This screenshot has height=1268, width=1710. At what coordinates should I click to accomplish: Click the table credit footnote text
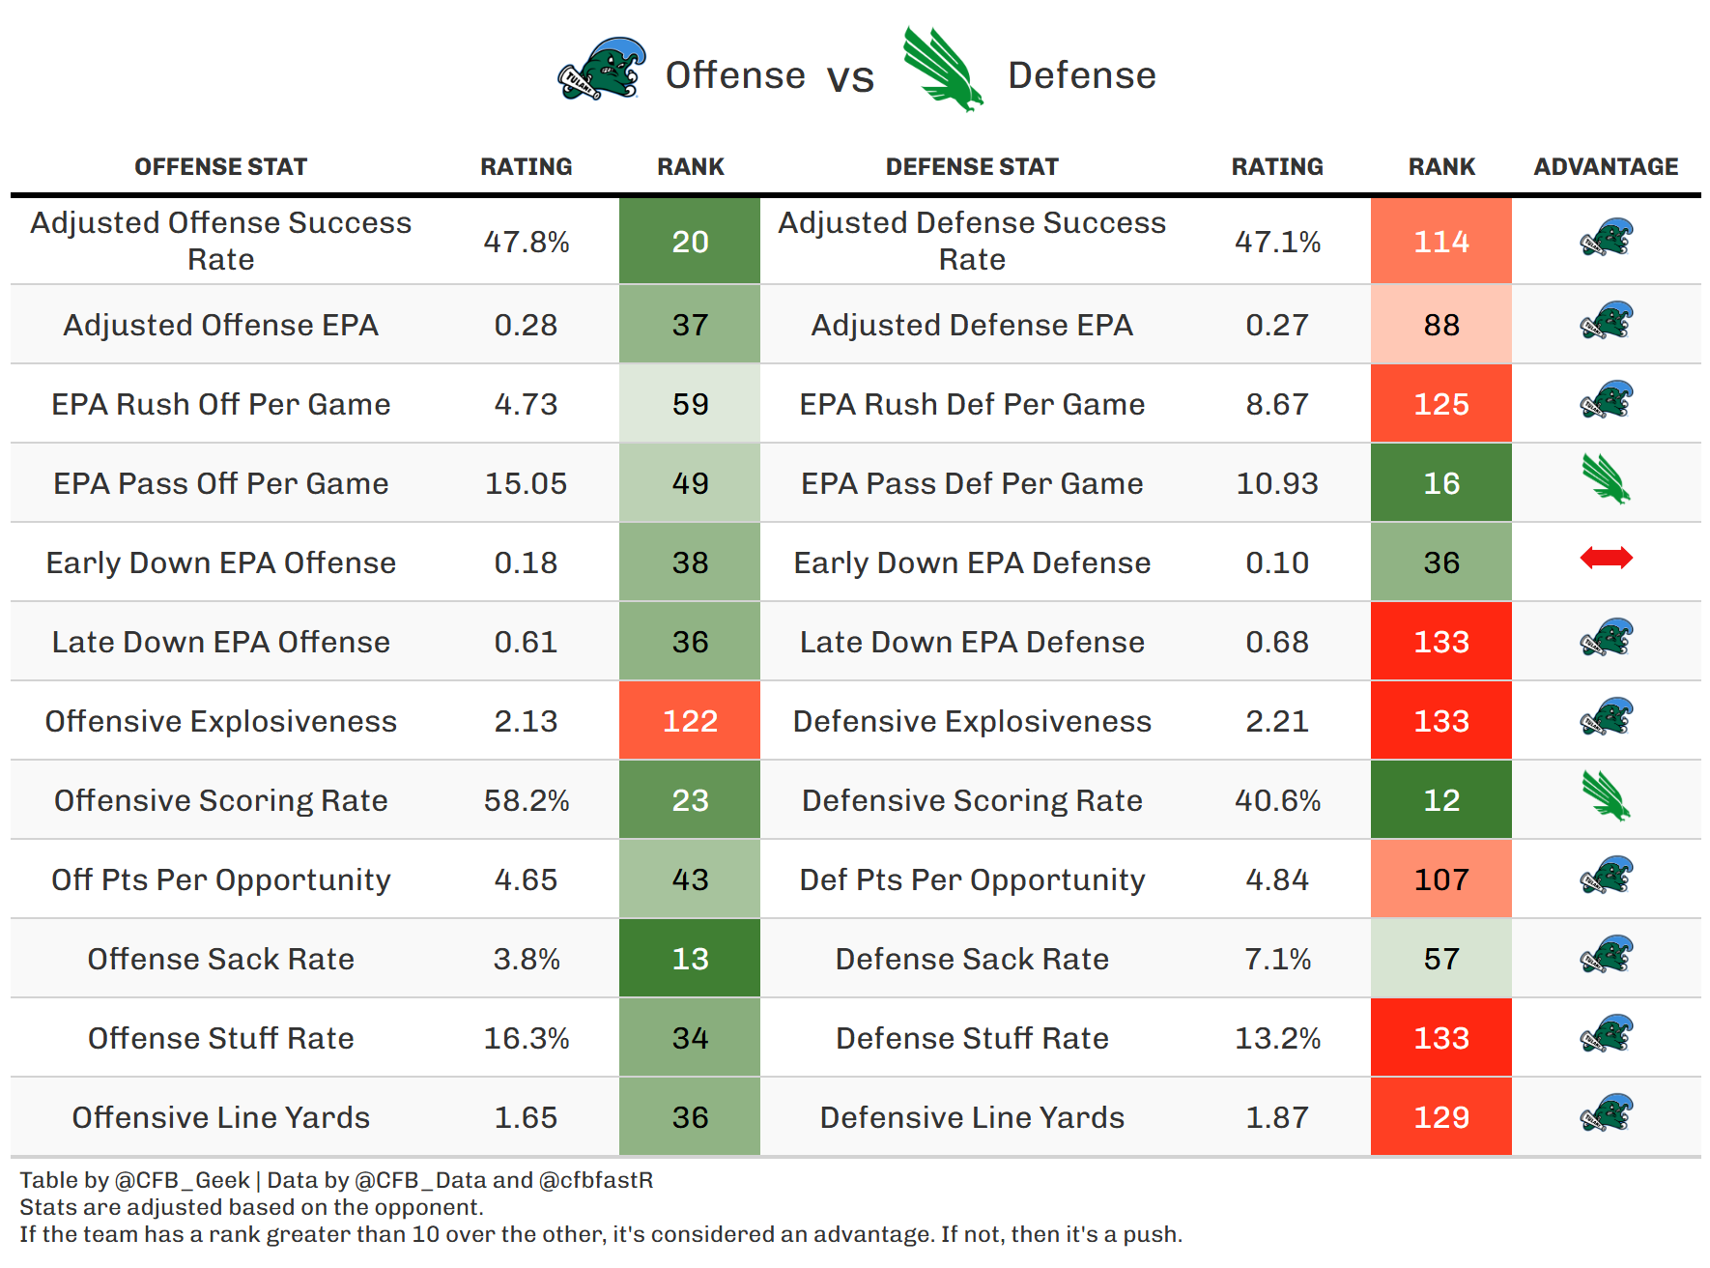336,1180
